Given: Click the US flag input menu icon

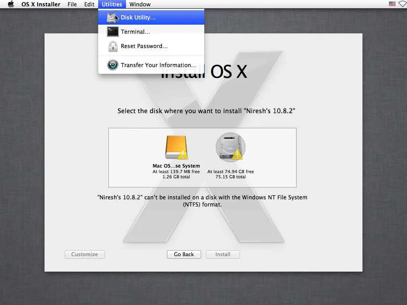Looking at the screenshot, I should coord(392,4).
